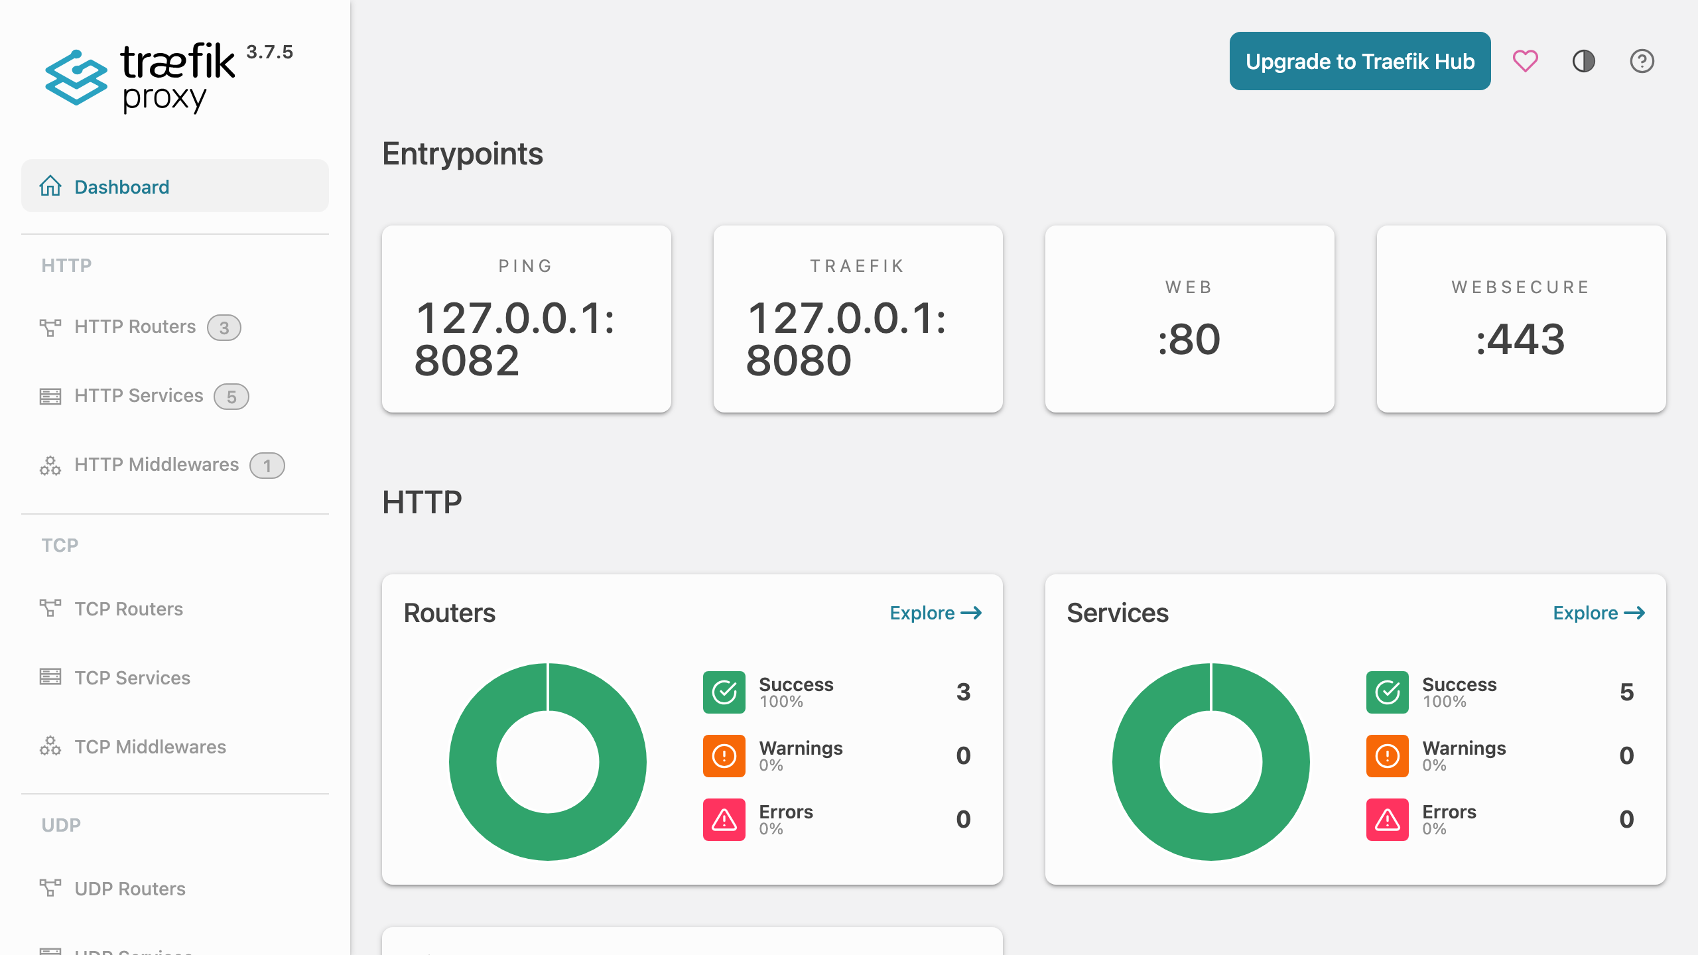Viewport: 1698px width, 955px height.
Task: Click Services Errors triangle icon
Action: (1387, 820)
